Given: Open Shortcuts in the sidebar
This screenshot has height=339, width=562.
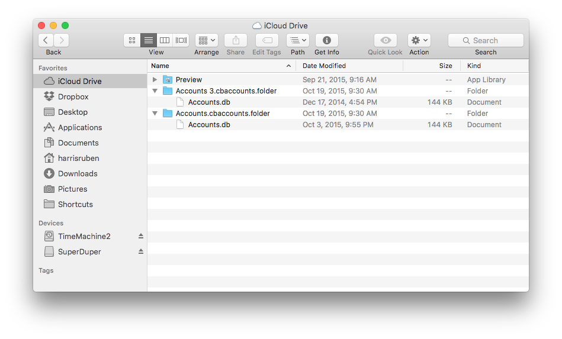Looking at the screenshot, I should (x=90, y=204).
